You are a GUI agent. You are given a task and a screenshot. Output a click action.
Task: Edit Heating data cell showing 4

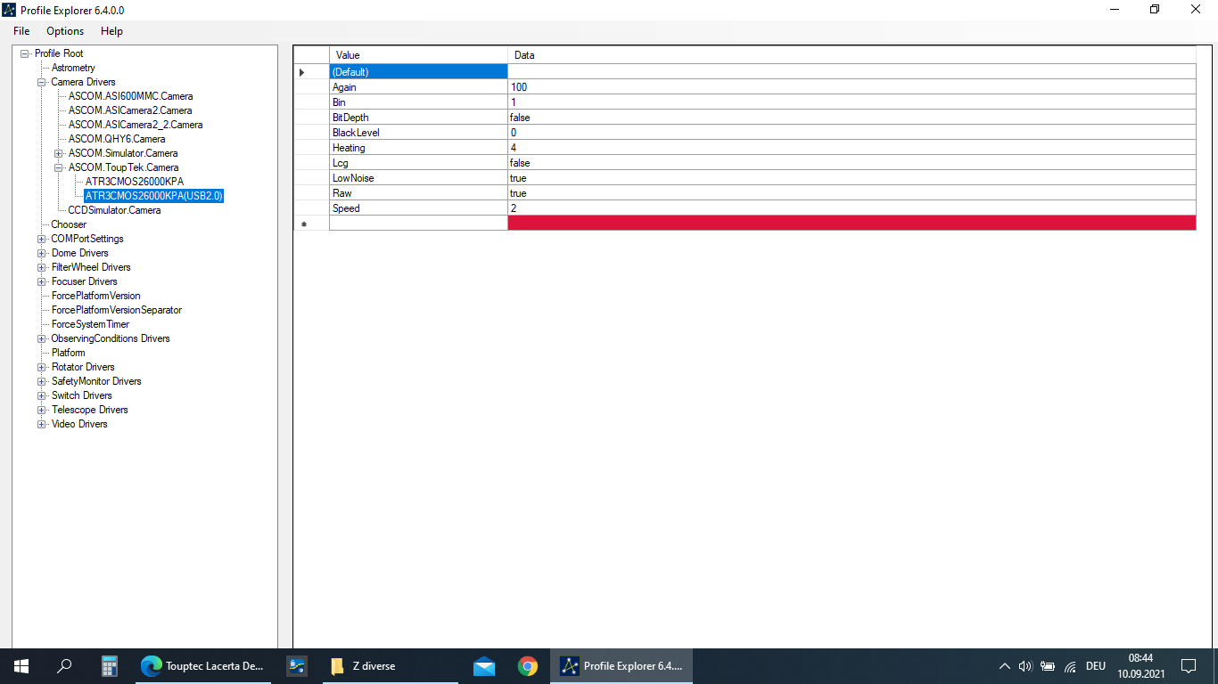852,148
